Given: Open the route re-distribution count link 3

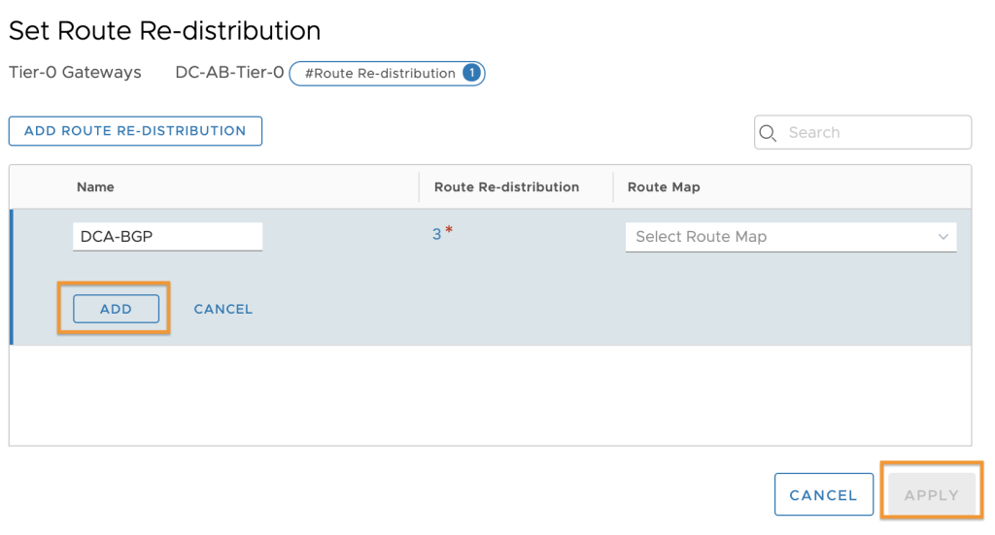Looking at the screenshot, I should 436,234.
